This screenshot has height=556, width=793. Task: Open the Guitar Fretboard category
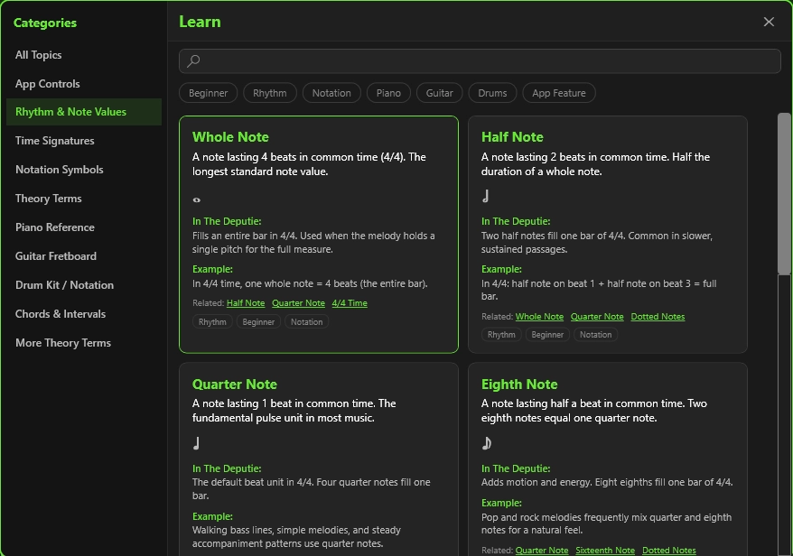coord(83,255)
